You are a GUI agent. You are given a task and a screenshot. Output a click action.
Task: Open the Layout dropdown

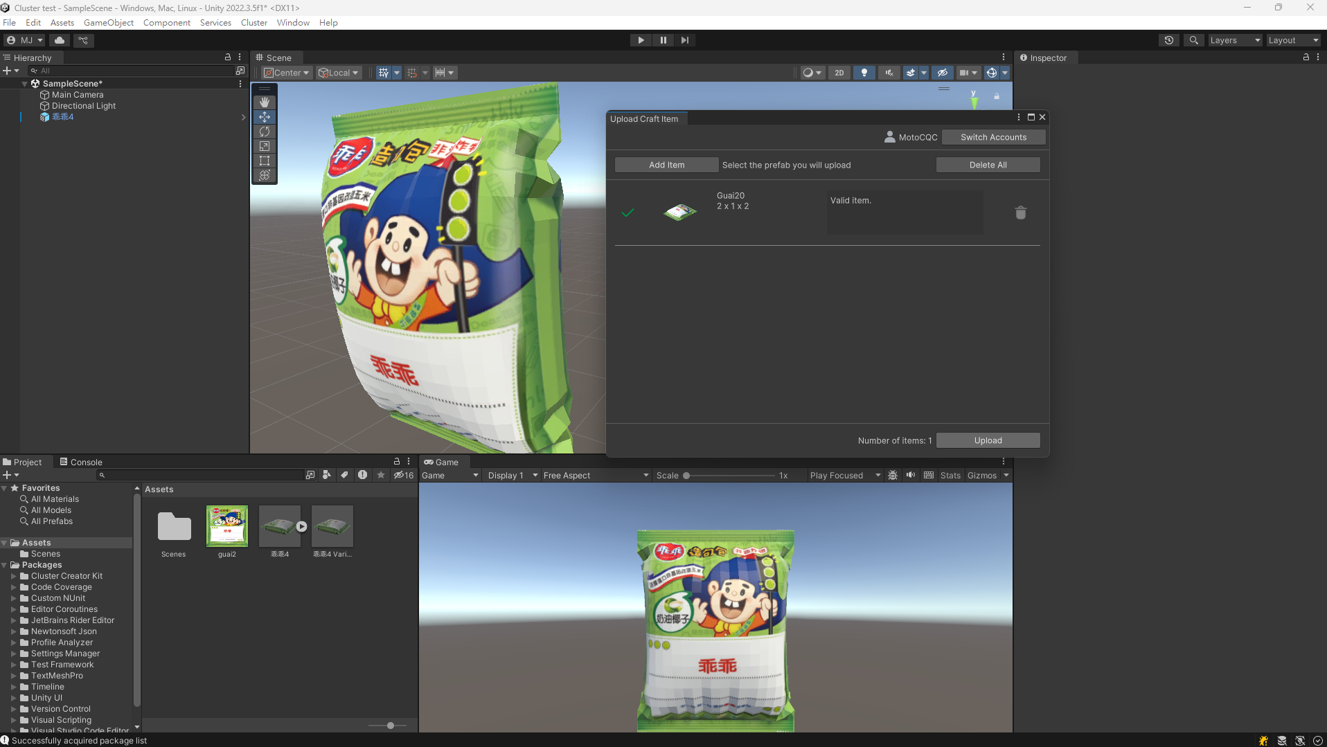click(1293, 40)
